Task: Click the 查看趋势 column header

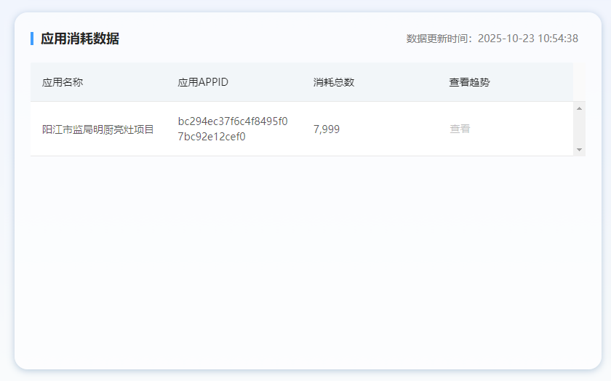Action: point(469,82)
